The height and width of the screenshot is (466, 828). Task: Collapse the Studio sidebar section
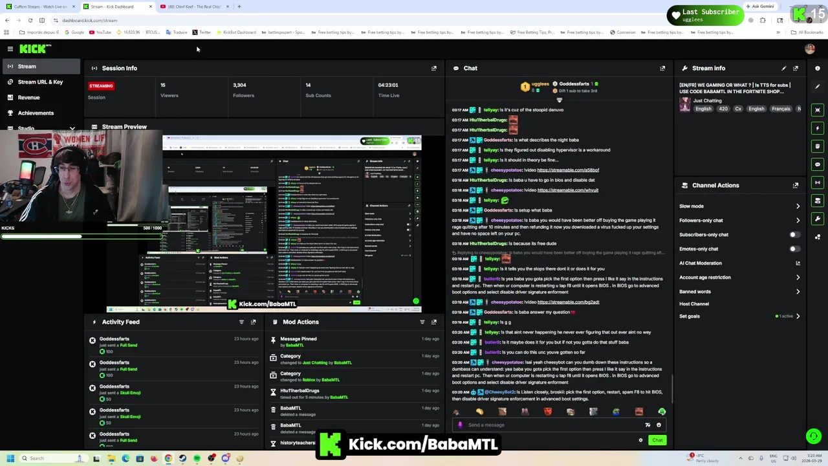pos(72,129)
